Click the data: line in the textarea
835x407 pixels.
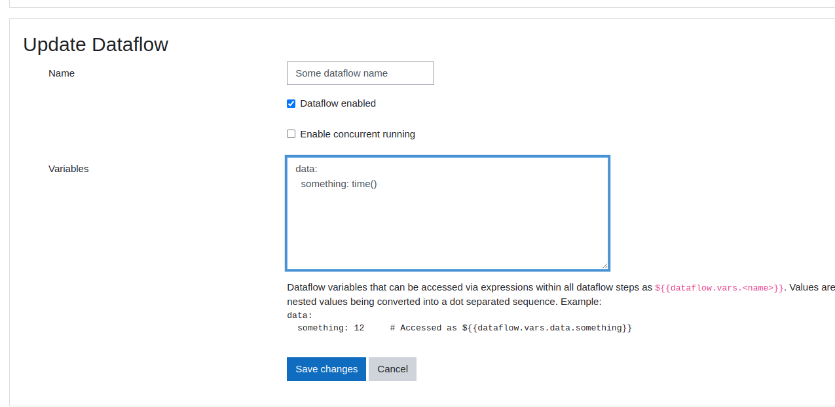point(305,169)
